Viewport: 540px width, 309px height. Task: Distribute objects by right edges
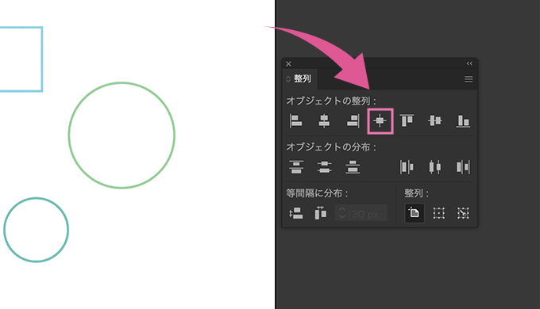(463, 167)
